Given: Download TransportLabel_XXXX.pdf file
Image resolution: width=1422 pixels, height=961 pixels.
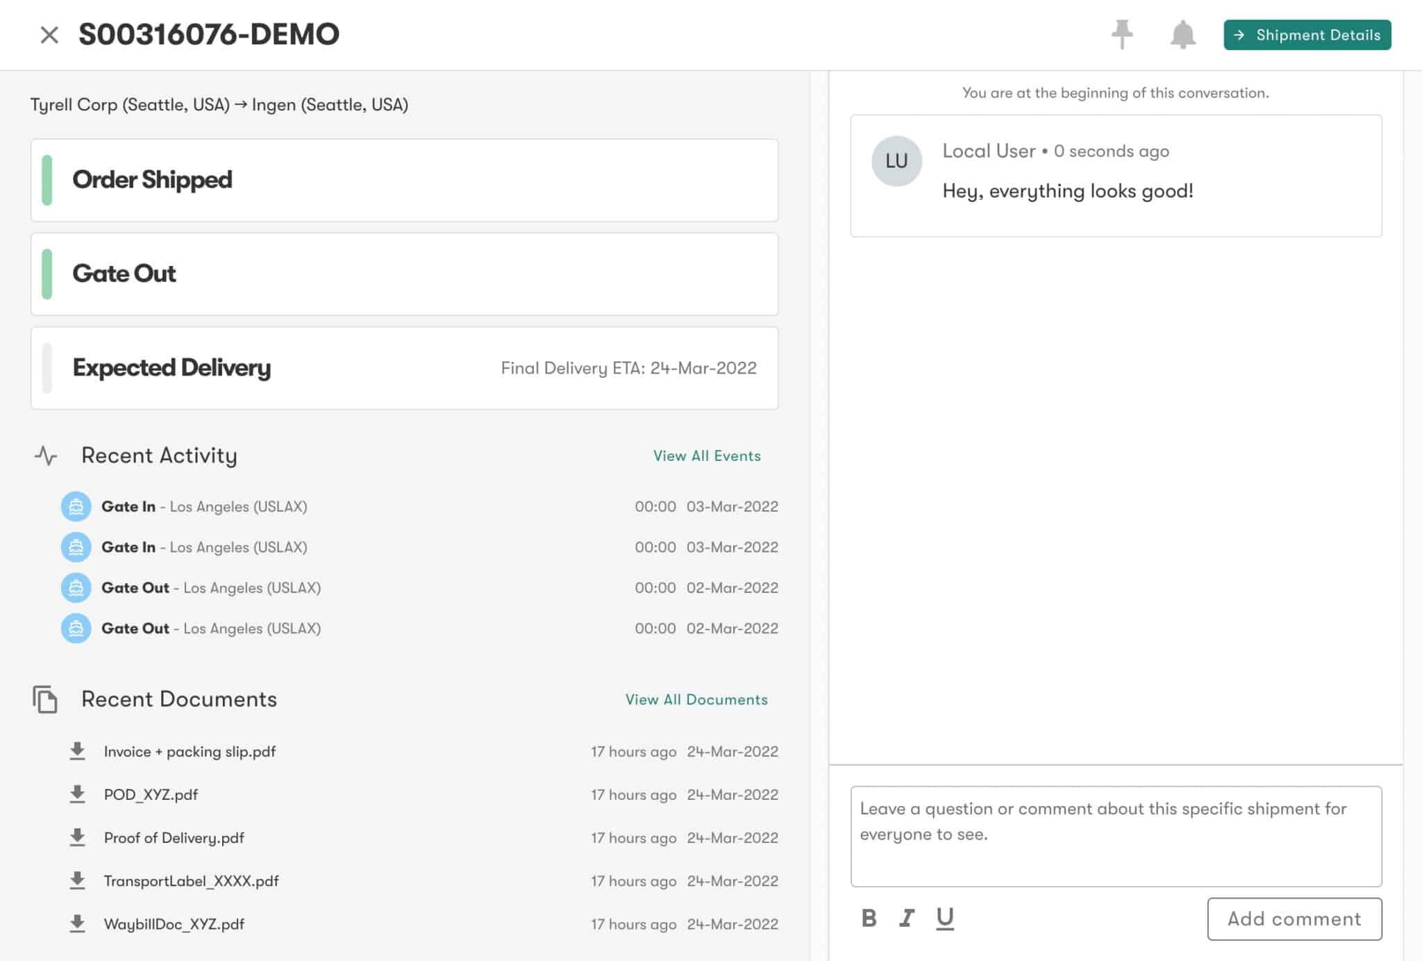Looking at the screenshot, I should pos(78,880).
